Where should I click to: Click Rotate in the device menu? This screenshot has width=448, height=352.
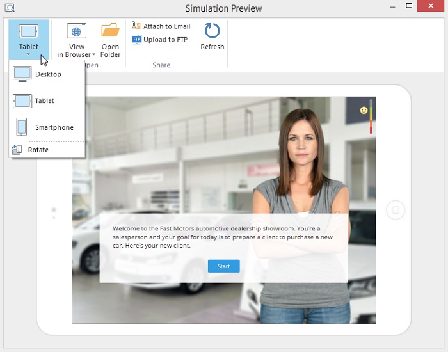47,150
